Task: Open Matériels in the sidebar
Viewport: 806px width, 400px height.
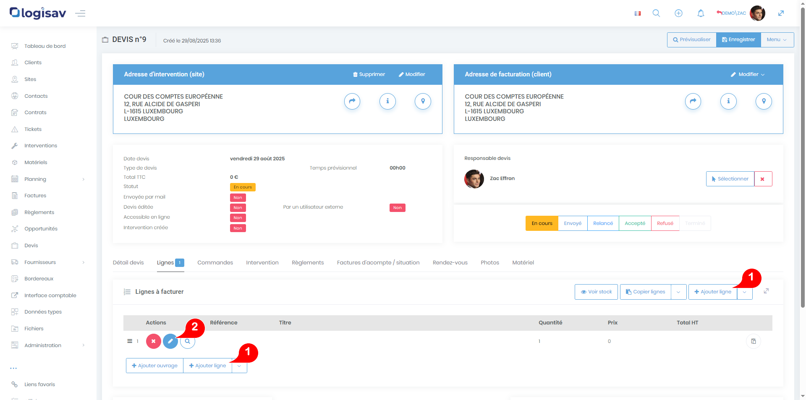Action: [36, 162]
